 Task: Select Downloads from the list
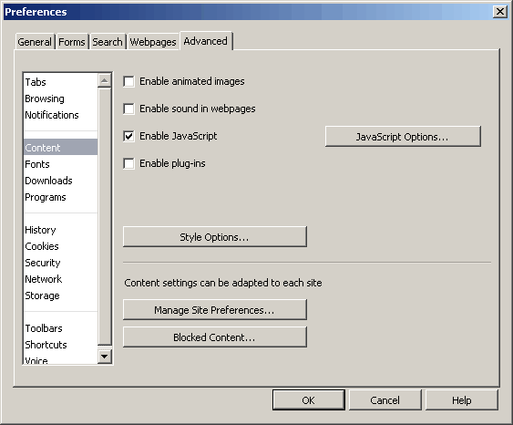[48, 181]
